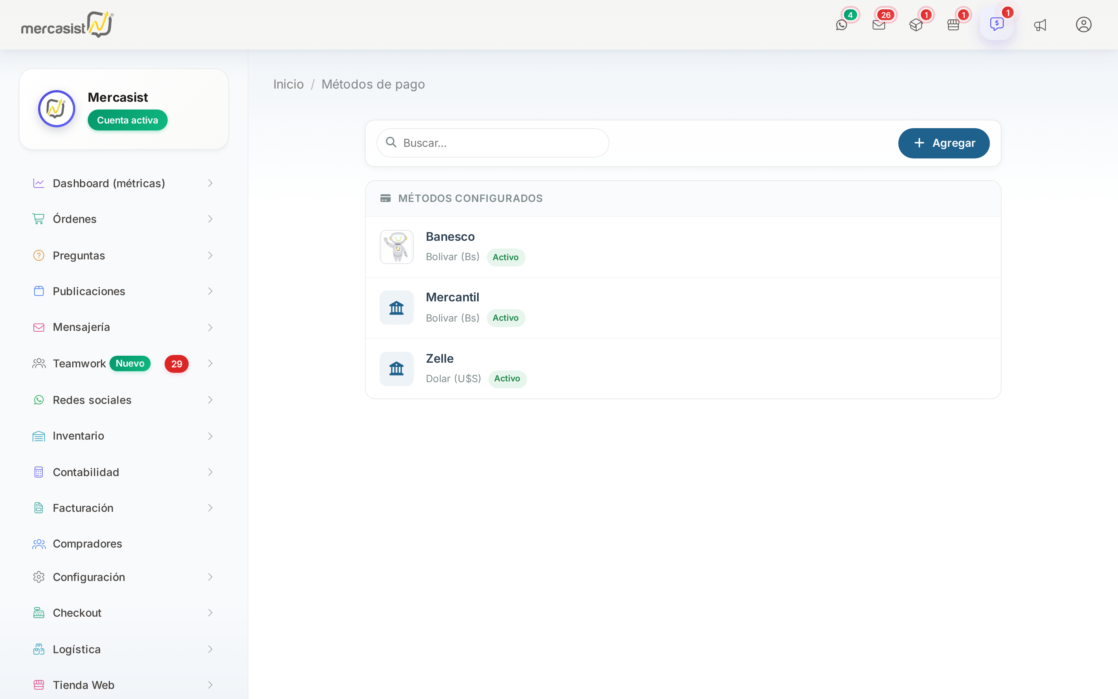Expand the Mensajería chevron

(210, 328)
